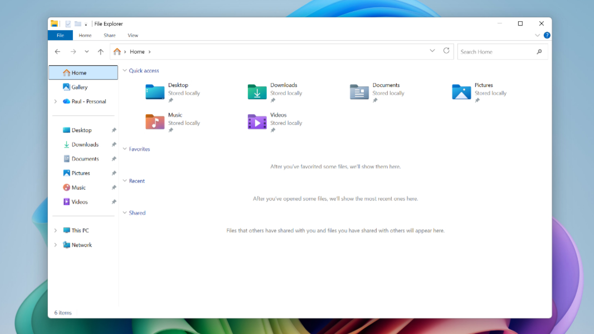Open the Videos folder in Quick access
The height and width of the screenshot is (334, 594).
click(x=257, y=121)
